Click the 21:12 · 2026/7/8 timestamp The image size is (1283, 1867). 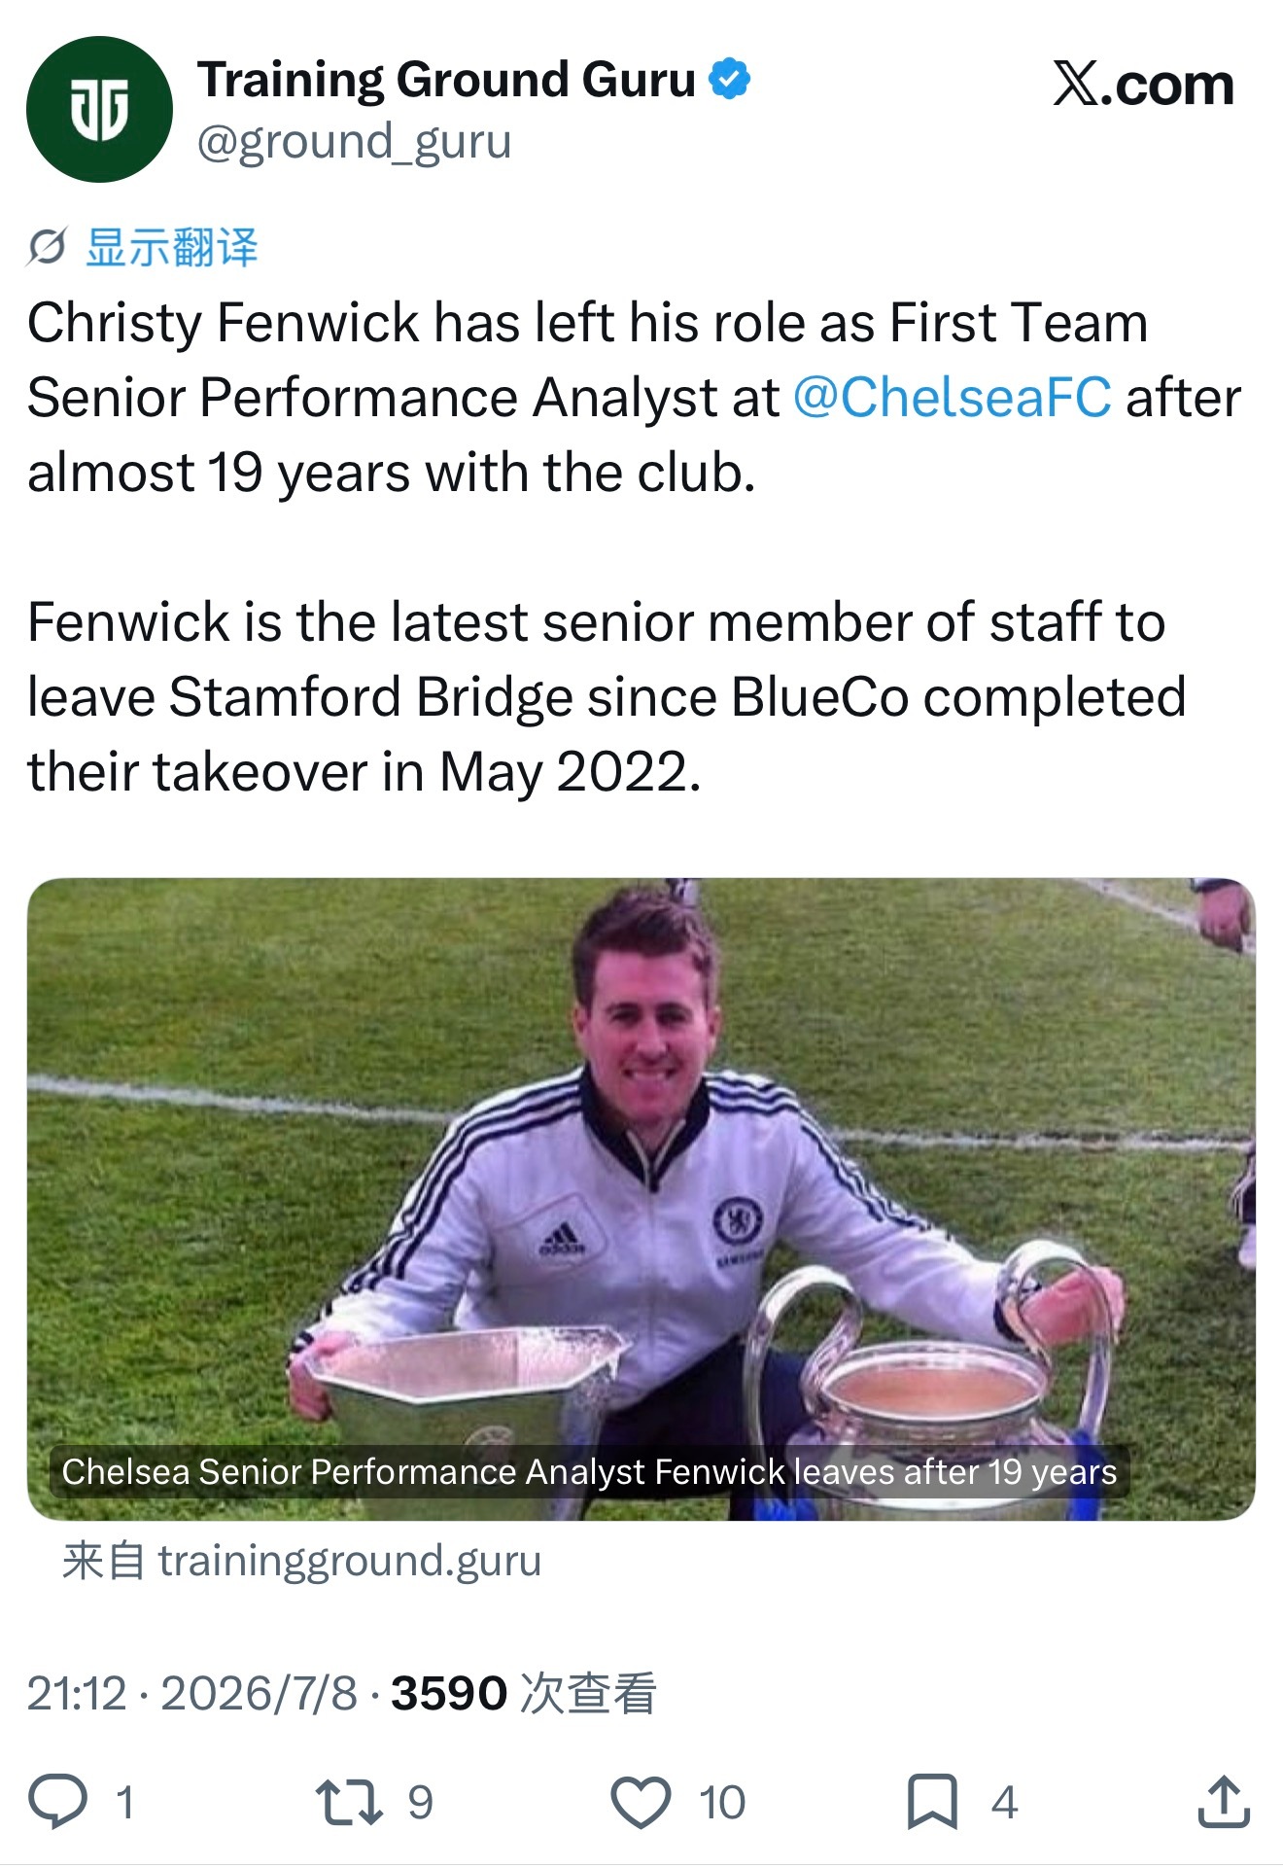[192, 1693]
